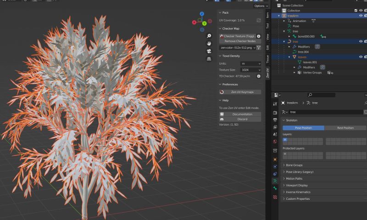Hide Collection via its eye icon

(x=361, y=11)
